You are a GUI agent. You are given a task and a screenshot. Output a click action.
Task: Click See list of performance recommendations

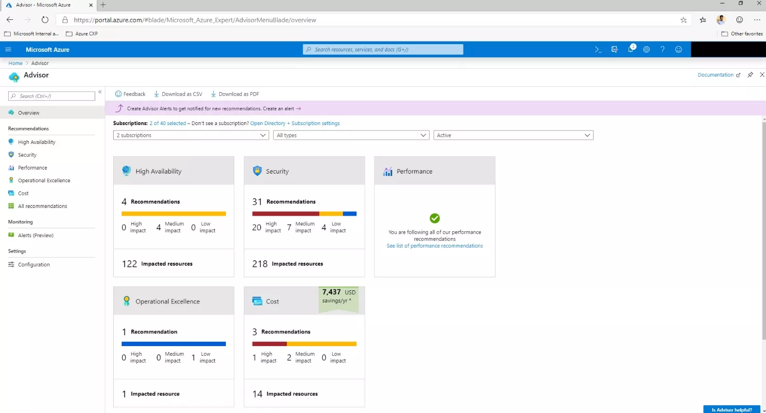pos(435,246)
